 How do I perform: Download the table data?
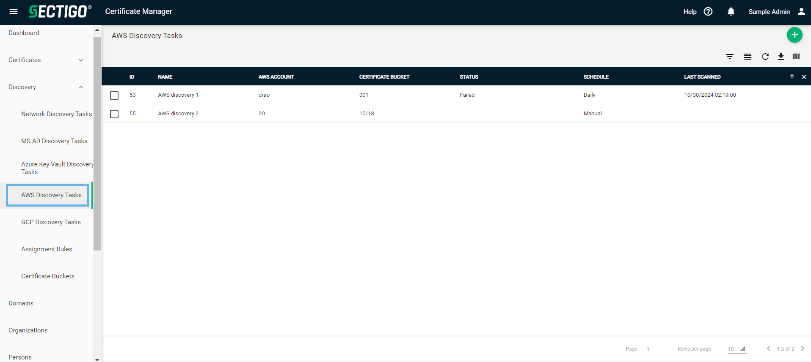coord(781,57)
